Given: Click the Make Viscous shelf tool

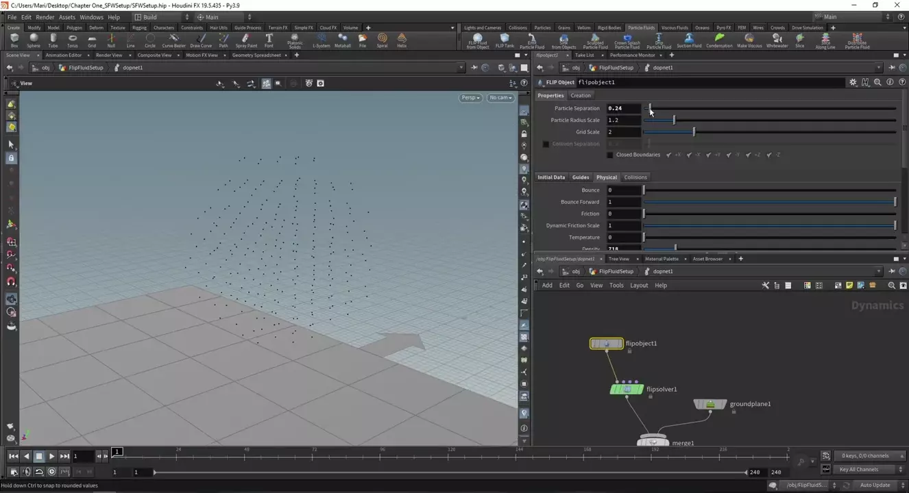Looking at the screenshot, I should click(749, 40).
